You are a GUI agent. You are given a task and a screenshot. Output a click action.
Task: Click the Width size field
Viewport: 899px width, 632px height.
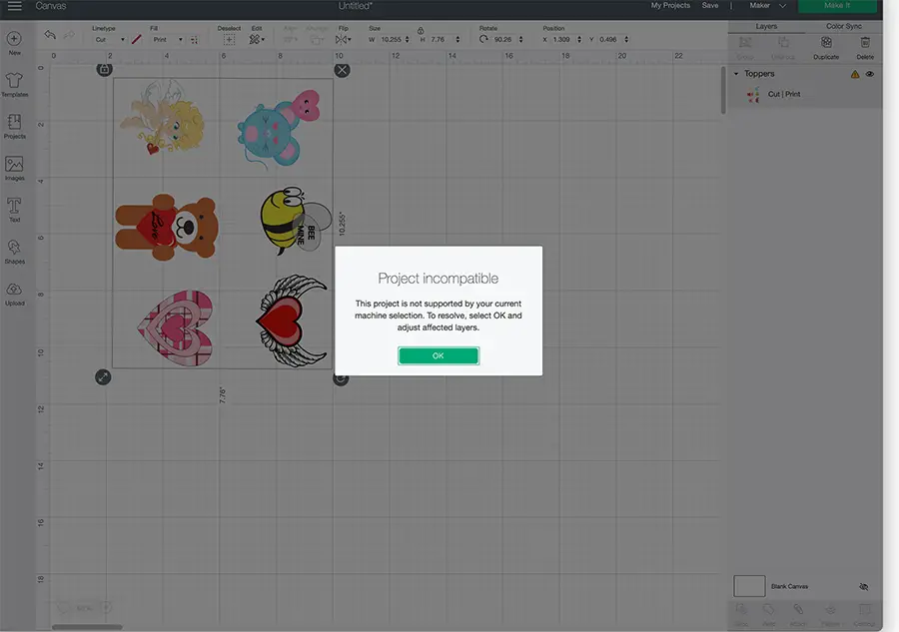[x=392, y=40]
